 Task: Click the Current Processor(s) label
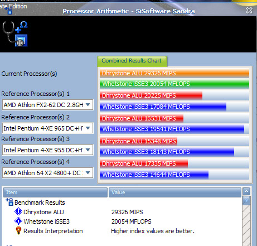(29, 74)
